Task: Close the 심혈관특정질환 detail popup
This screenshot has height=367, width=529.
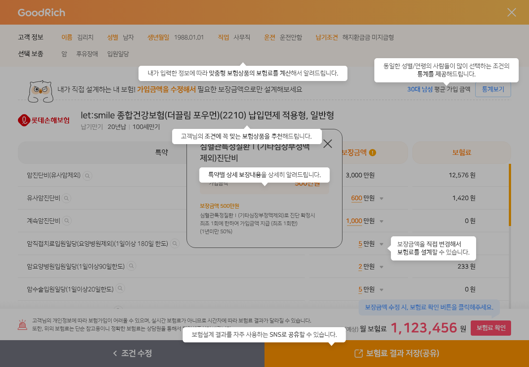Action: [328, 144]
